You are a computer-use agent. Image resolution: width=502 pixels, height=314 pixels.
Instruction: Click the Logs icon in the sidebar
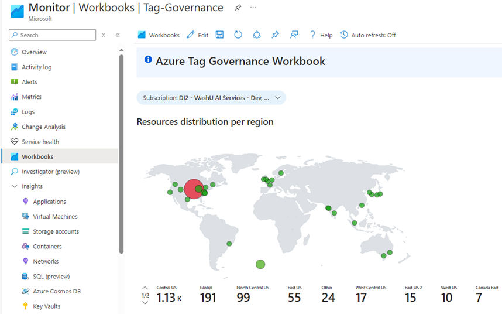click(15, 112)
